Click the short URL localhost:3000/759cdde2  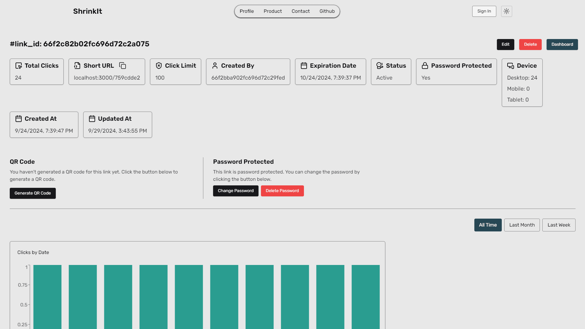pos(107,78)
